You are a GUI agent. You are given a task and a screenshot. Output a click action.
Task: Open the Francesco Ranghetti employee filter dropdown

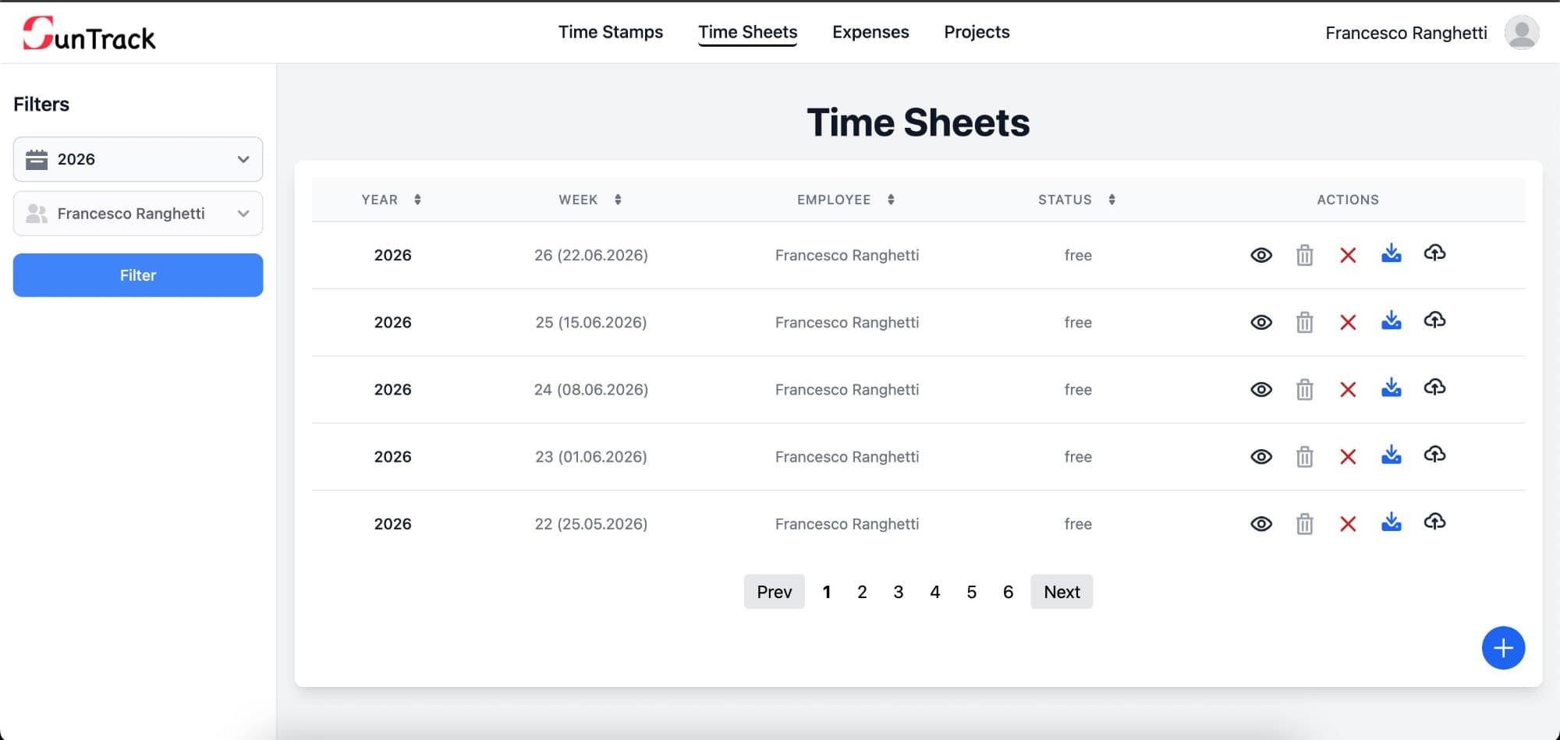[138, 214]
